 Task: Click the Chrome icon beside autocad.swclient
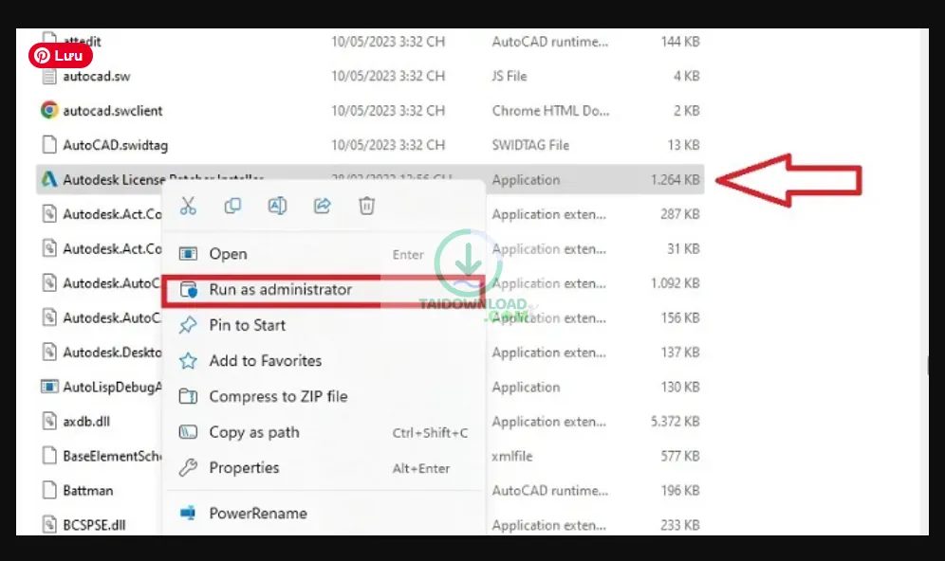(48, 110)
